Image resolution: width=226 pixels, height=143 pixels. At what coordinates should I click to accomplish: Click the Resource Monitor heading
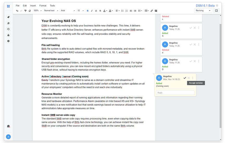[52, 94]
